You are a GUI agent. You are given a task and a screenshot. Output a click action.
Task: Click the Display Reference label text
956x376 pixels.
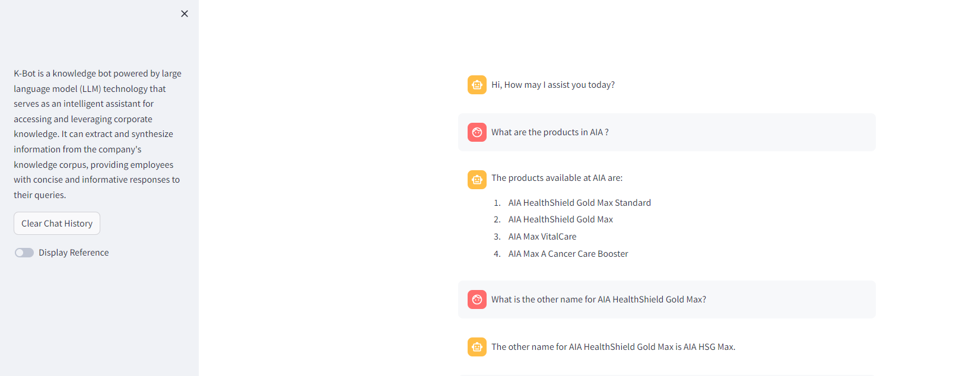click(x=74, y=253)
